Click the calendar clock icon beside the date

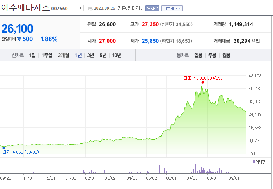click(x=90, y=9)
